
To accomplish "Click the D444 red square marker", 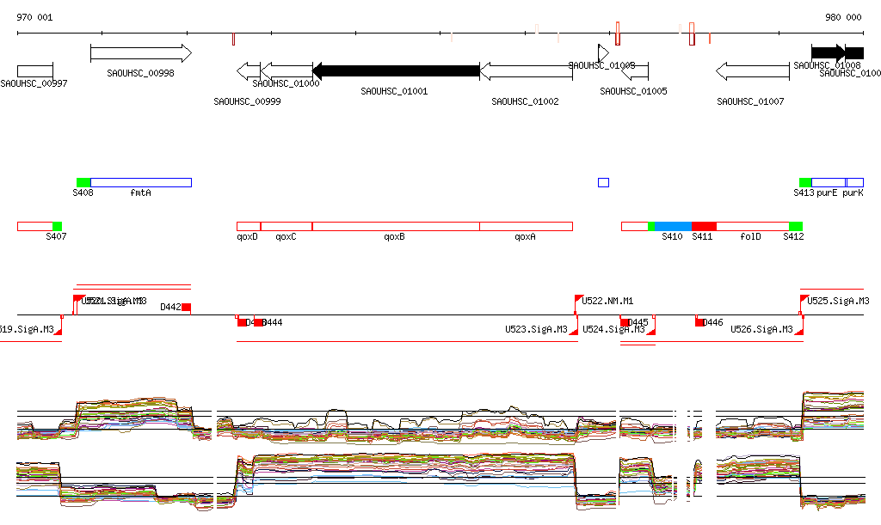I will (x=258, y=322).
